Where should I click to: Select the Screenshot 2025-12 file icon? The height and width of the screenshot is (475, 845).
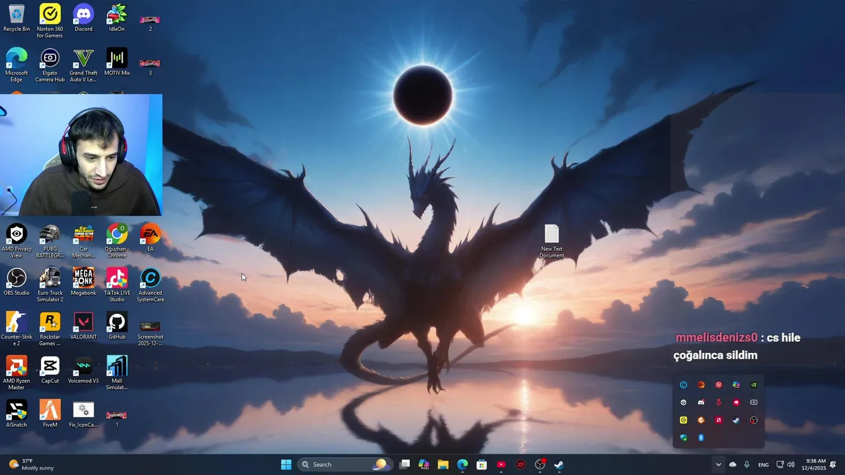(x=150, y=332)
